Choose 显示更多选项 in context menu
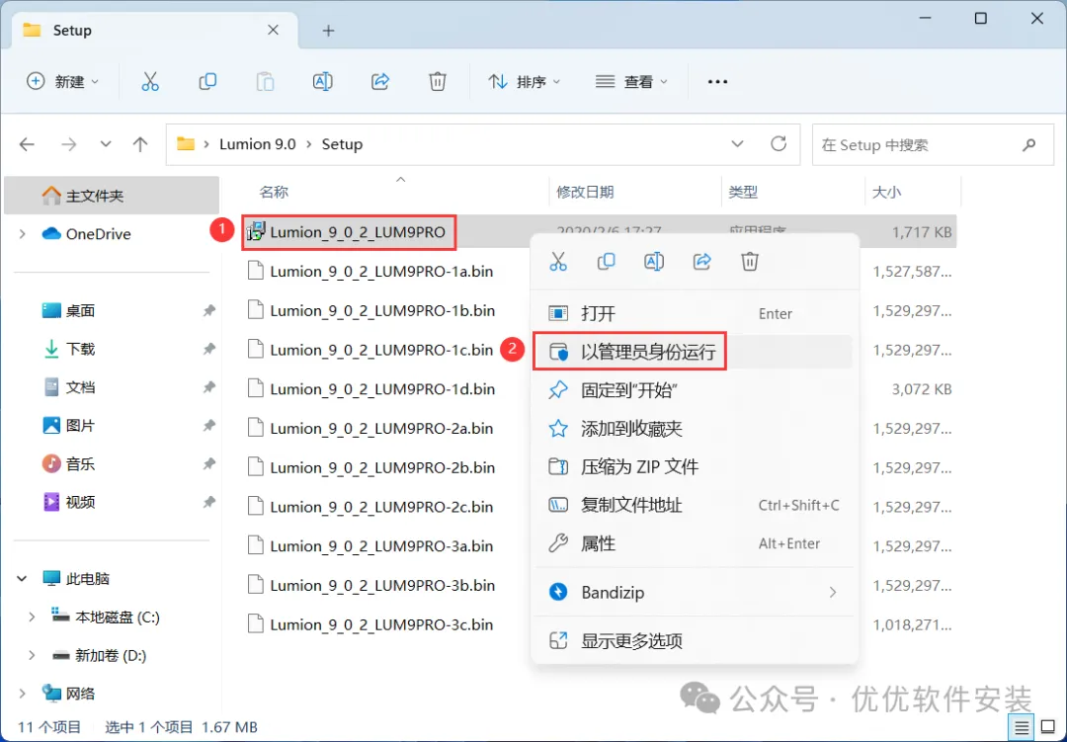Image resolution: width=1067 pixels, height=742 pixels. pyautogui.click(x=695, y=640)
